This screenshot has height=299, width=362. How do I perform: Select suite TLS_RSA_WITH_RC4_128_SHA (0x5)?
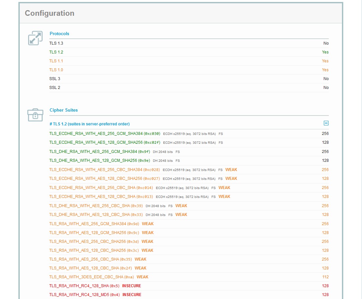pos(84,286)
